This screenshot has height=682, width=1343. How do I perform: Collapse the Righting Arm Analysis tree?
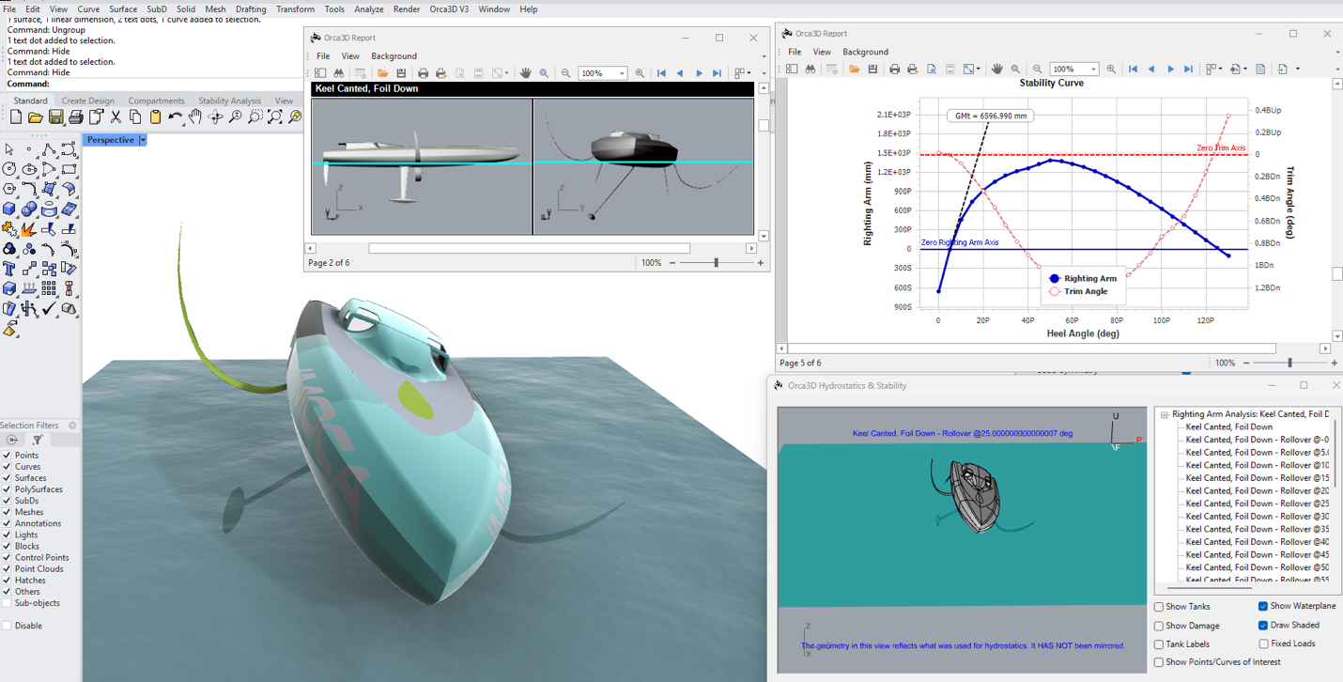[x=1163, y=413]
